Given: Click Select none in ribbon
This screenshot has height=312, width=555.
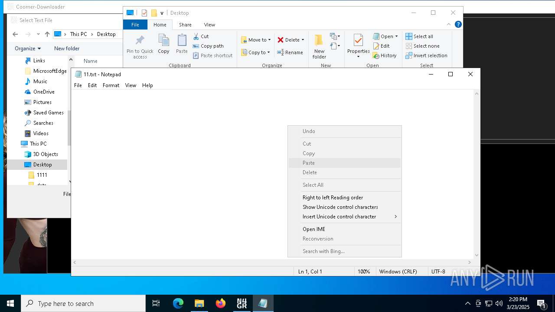Looking at the screenshot, I should [422, 46].
